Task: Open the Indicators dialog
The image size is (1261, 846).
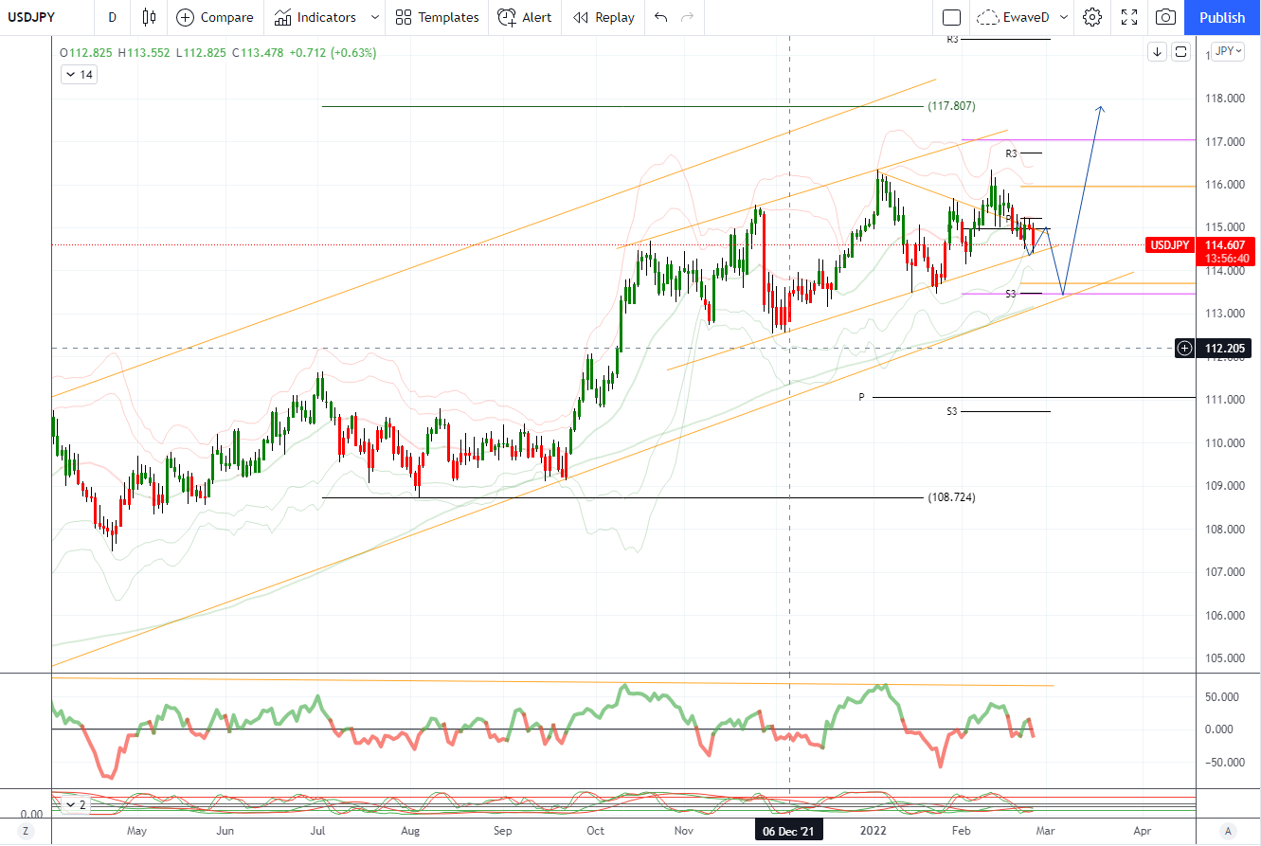Action: [315, 17]
